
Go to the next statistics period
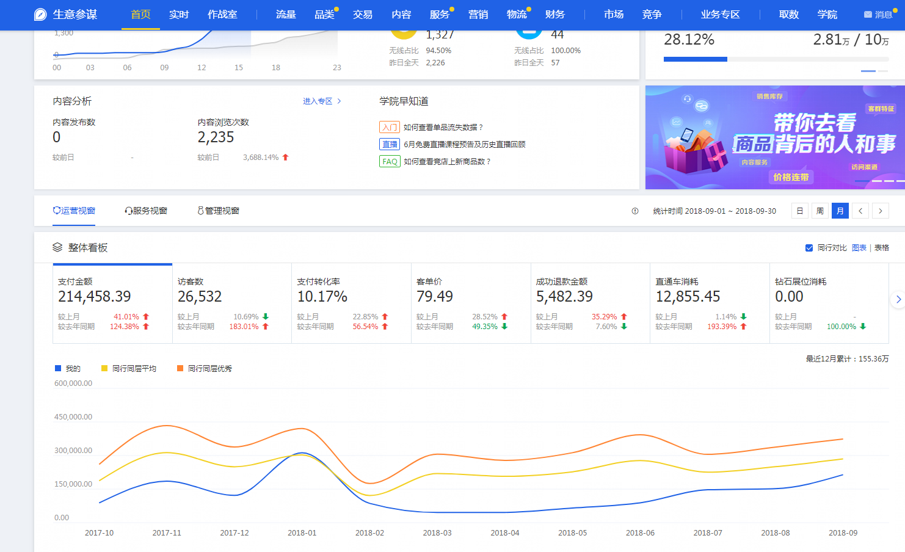click(881, 211)
